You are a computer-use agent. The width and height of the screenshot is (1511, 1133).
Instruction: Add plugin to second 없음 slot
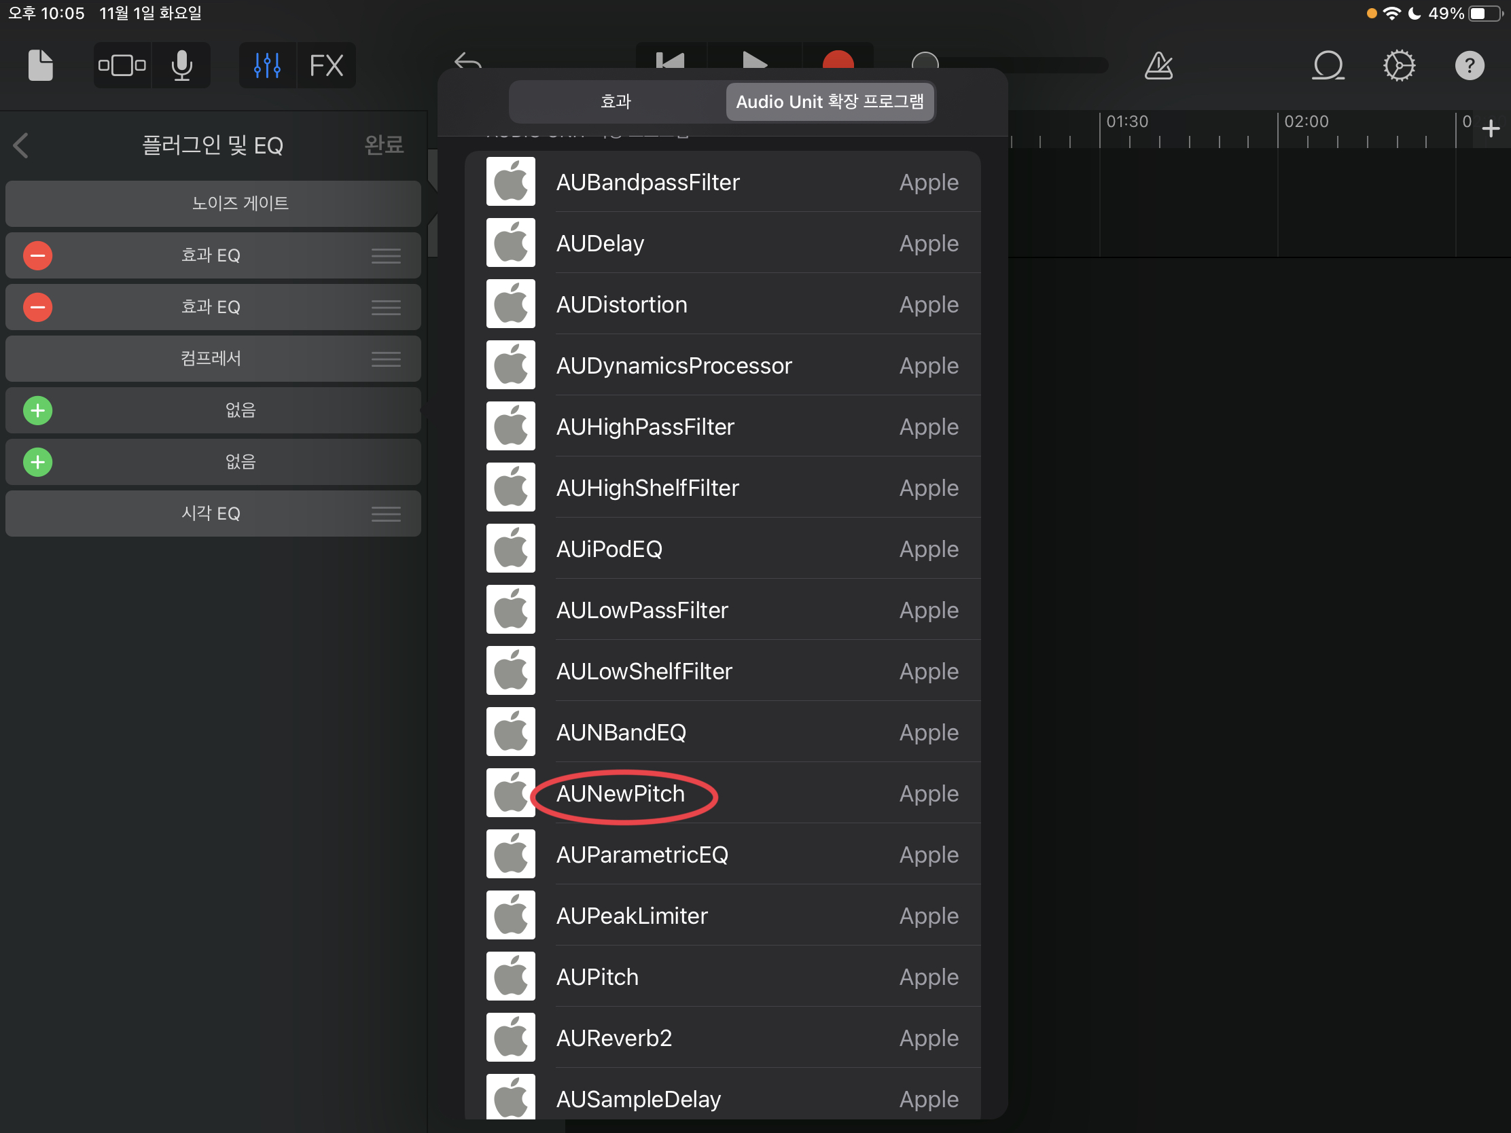pos(37,463)
